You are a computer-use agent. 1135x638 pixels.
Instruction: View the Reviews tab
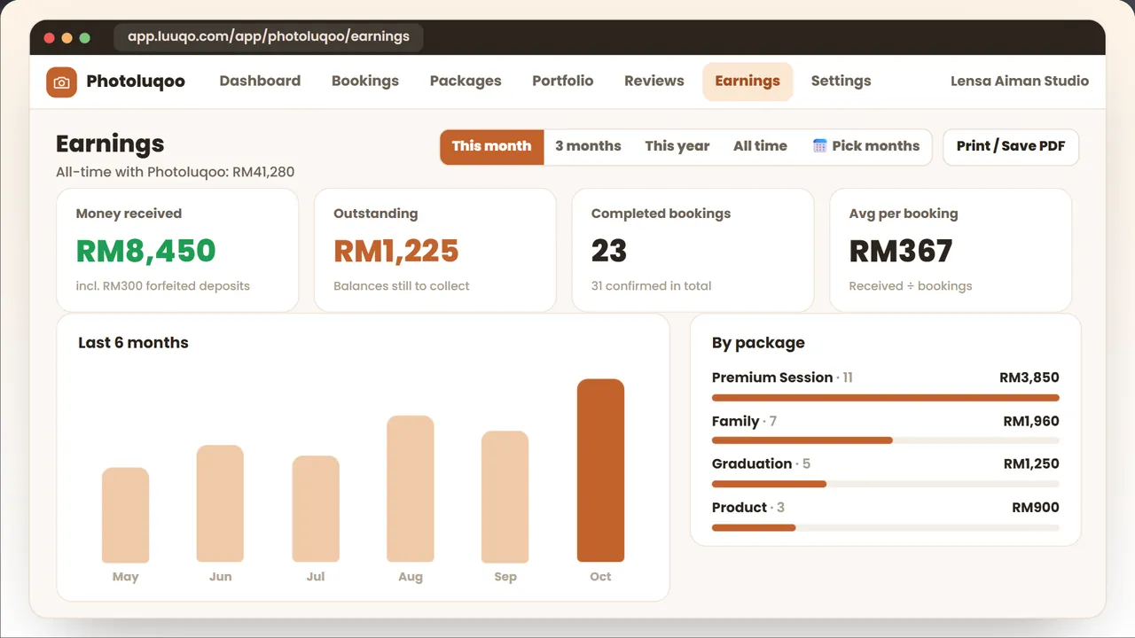654,81
